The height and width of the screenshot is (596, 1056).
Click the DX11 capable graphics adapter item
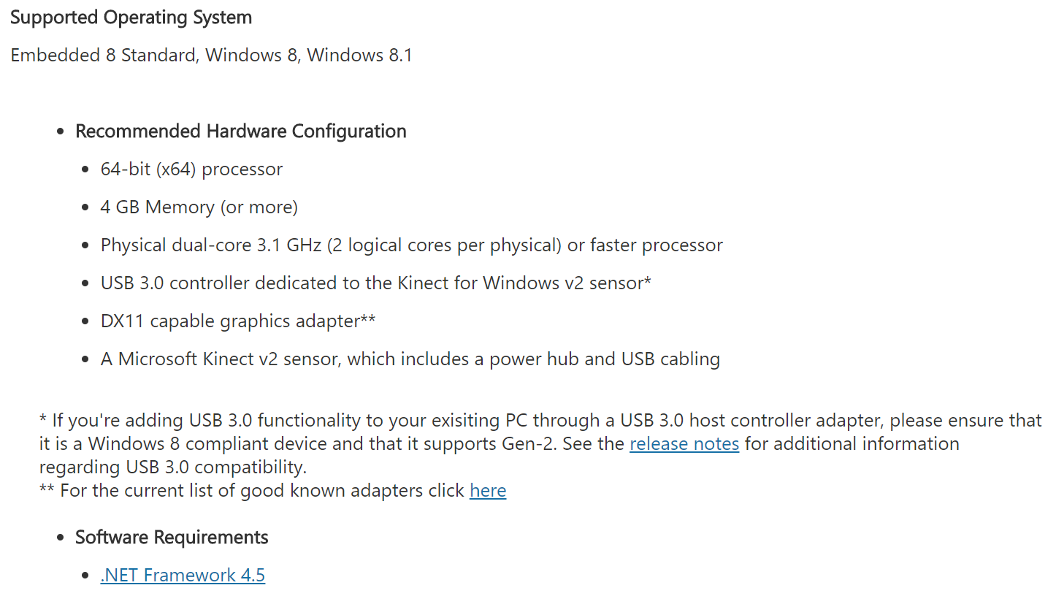point(238,321)
